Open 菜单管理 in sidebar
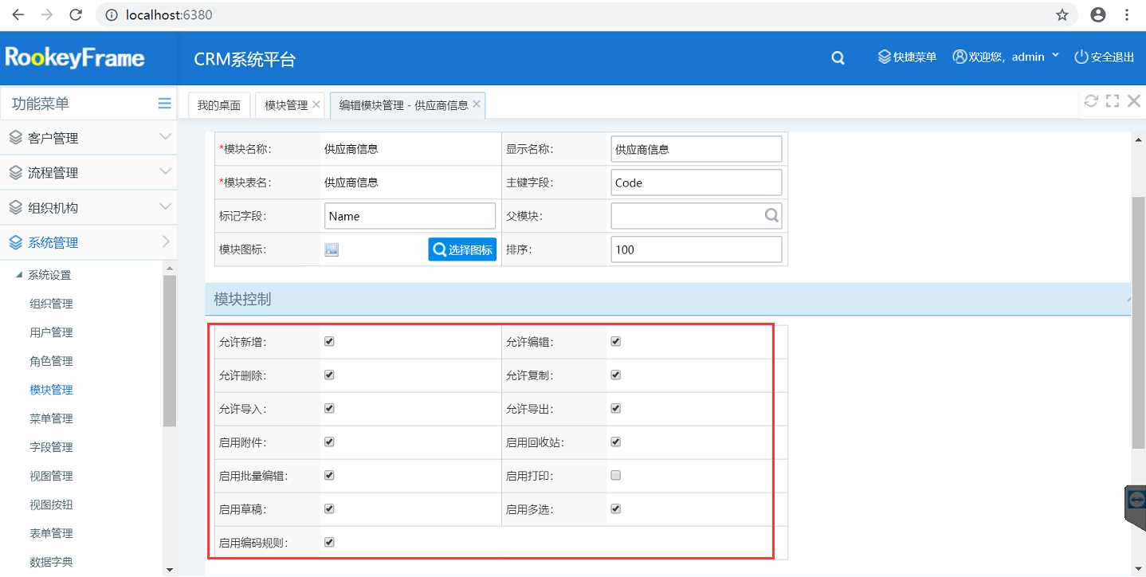Screen dimensions: 1146x577 (x=51, y=418)
